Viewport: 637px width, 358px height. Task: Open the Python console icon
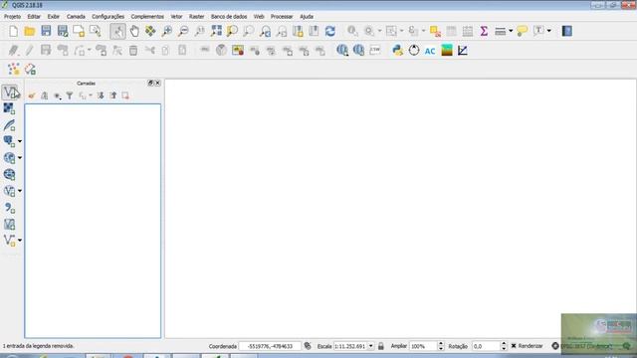point(397,51)
